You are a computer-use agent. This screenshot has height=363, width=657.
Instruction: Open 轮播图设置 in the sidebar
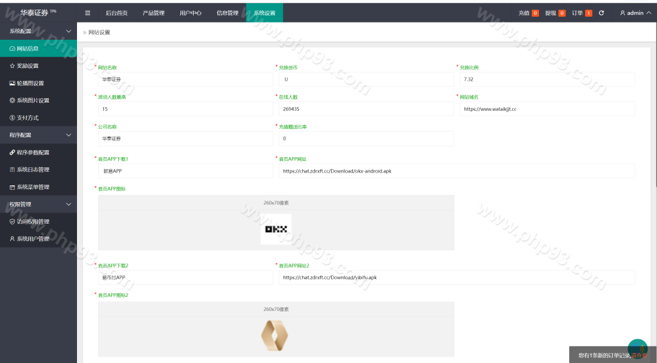[30, 83]
